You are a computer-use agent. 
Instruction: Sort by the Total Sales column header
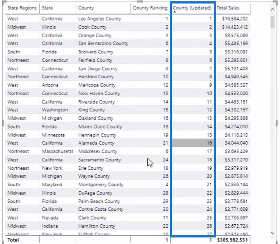(228, 8)
